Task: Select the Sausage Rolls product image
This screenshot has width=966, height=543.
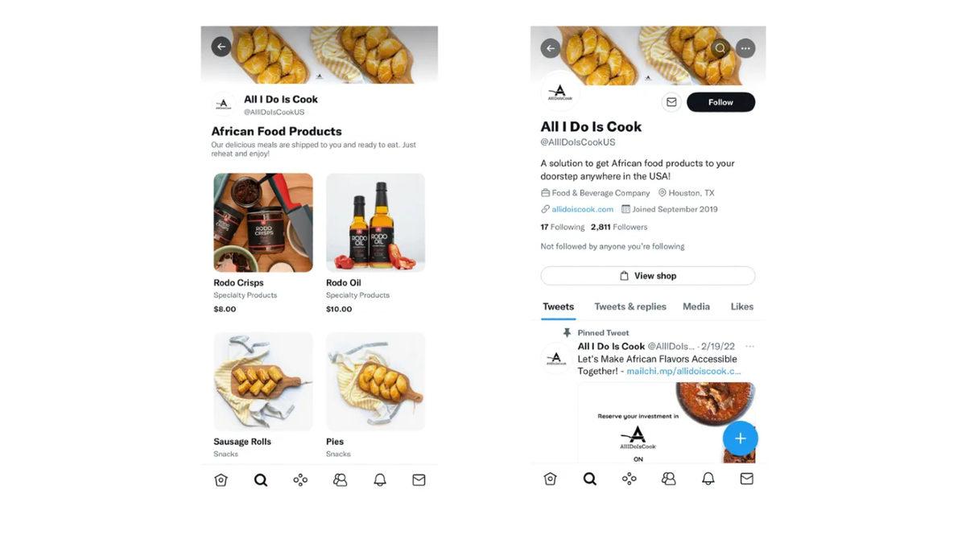Action: pyautogui.click(x=262, y=381)
